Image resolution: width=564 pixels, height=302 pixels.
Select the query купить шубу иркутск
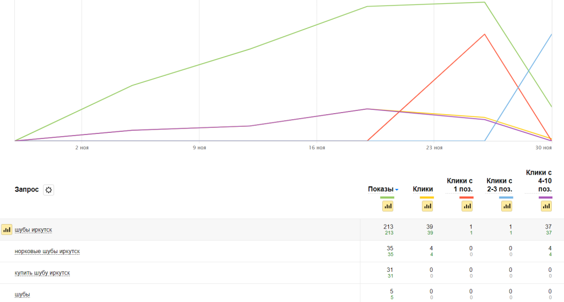[42, 273]
